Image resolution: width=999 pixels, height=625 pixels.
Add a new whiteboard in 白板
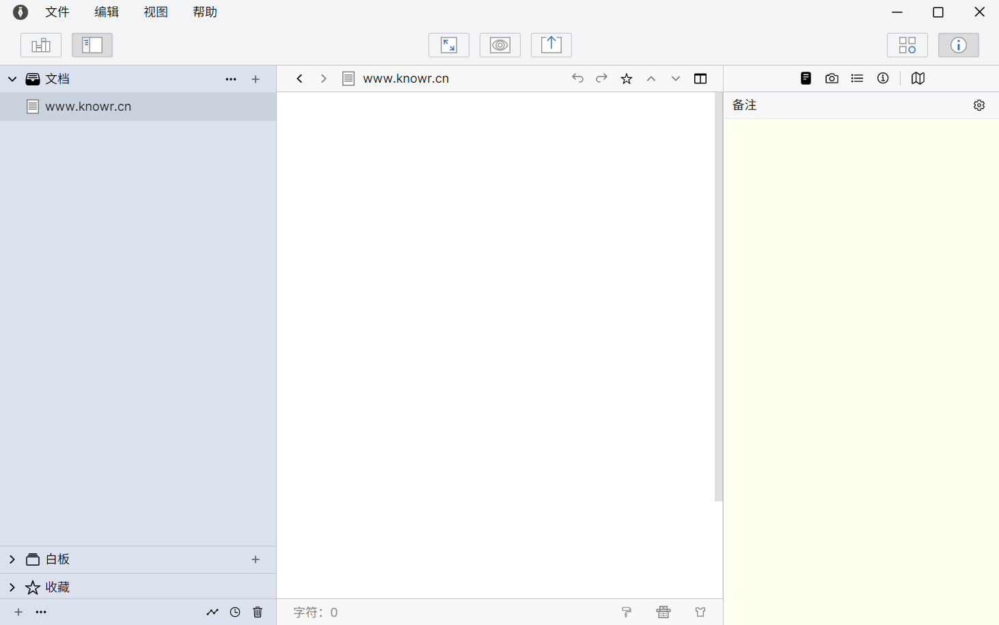point(256,559)
